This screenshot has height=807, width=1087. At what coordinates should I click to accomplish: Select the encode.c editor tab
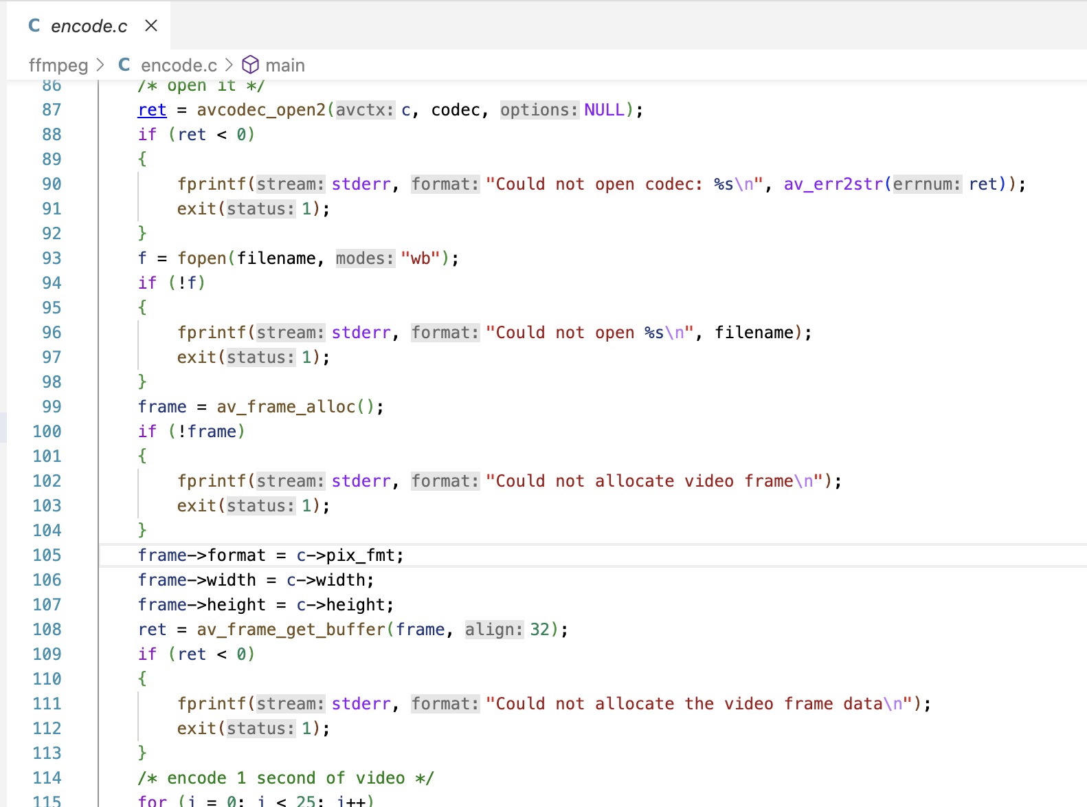[89, 26]
